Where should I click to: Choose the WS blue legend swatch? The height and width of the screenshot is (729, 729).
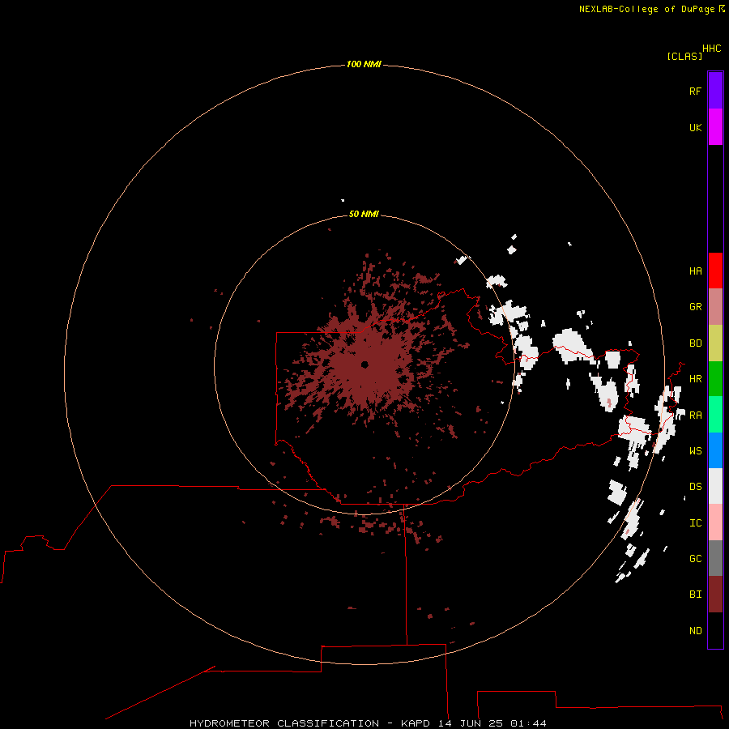(715, 450)
